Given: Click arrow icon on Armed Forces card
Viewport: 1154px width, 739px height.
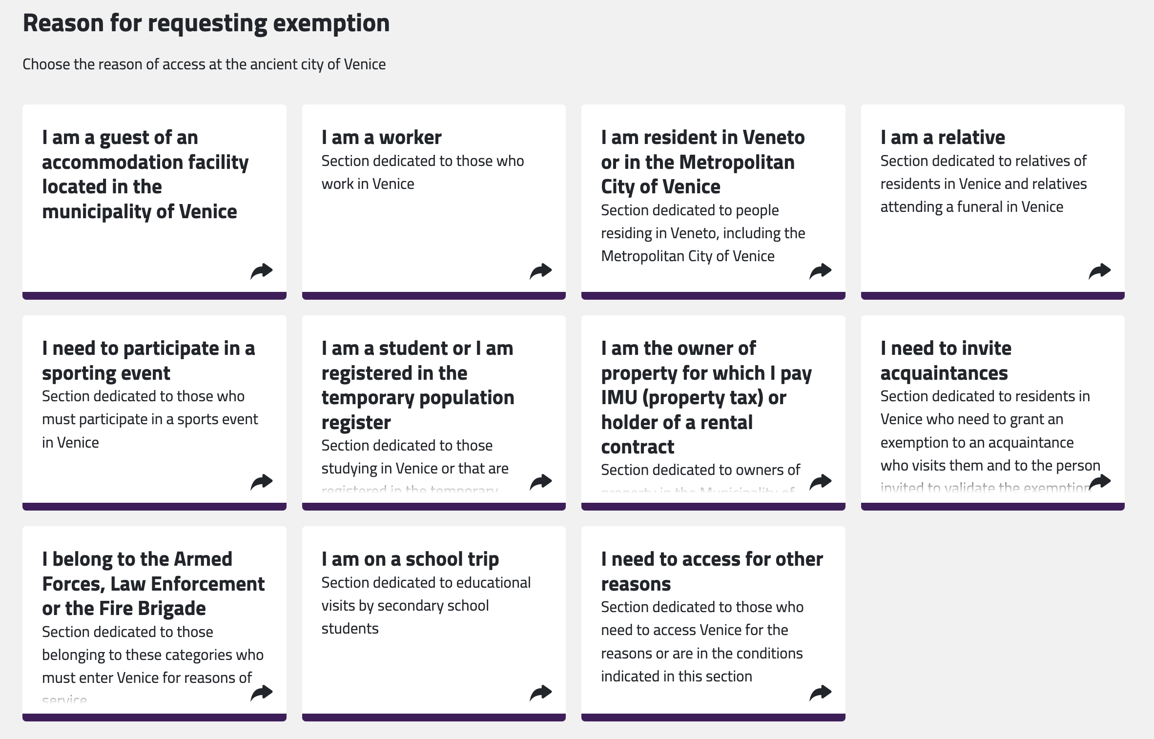Looking at the screenshot, I should (262, 693).
